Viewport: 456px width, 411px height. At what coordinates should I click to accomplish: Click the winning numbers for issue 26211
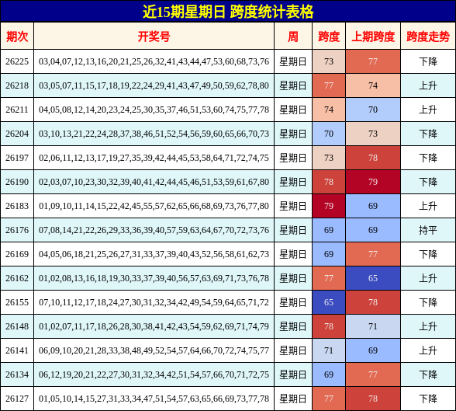pyautogui.click(x=154, y=110)
